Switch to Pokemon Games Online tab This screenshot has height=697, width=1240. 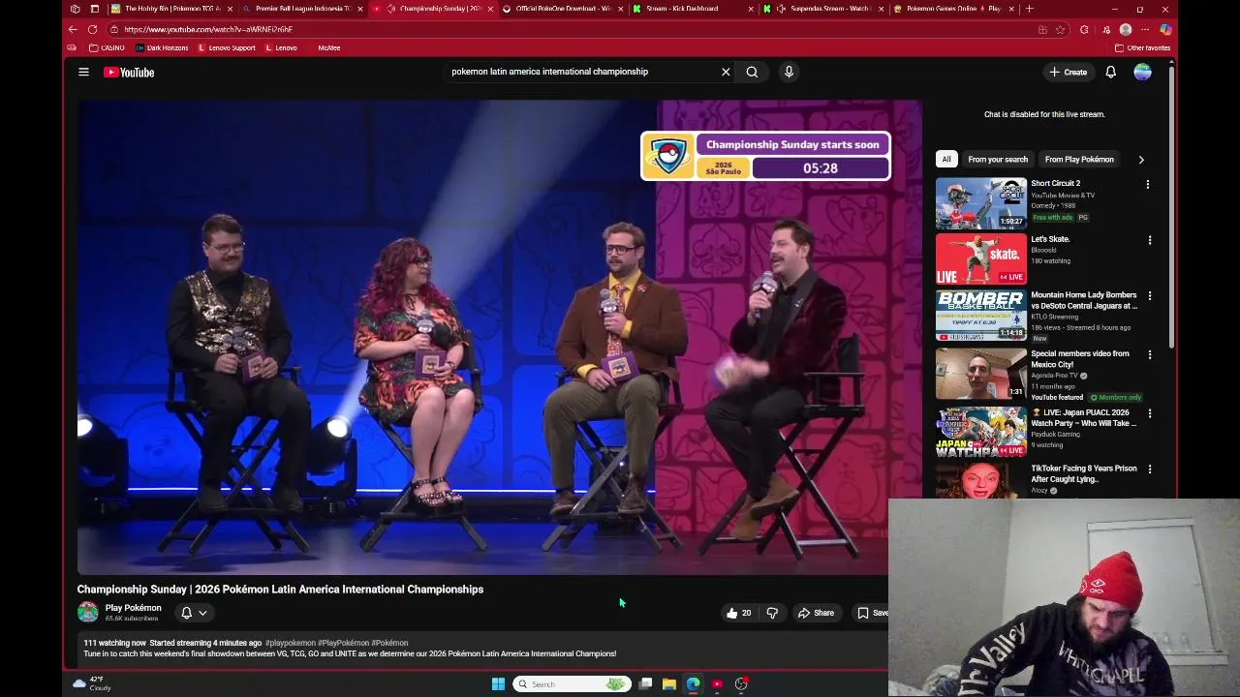pos(954,9)
